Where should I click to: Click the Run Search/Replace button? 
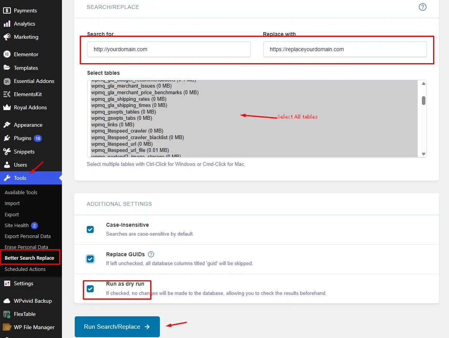click(117, 327)
